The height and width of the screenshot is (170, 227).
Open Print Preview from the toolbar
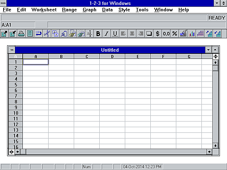coord(30,34)
